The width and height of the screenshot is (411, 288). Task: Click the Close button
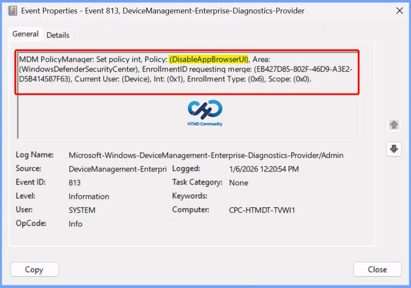pyautogui.click(x=377, y=269)
